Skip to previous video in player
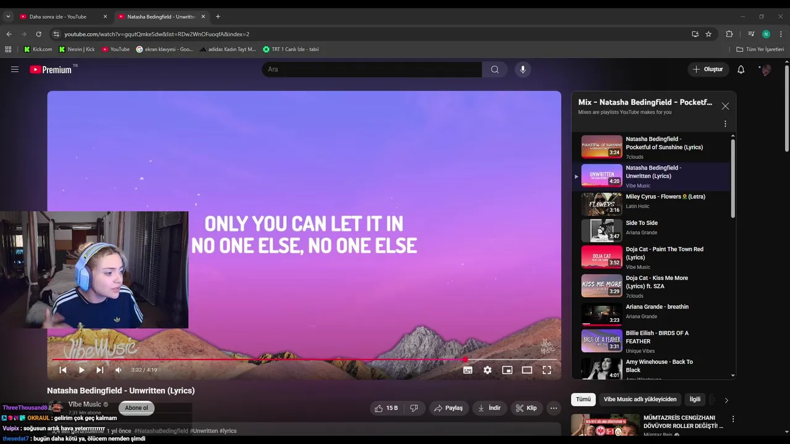 click(x=63, y=370)
